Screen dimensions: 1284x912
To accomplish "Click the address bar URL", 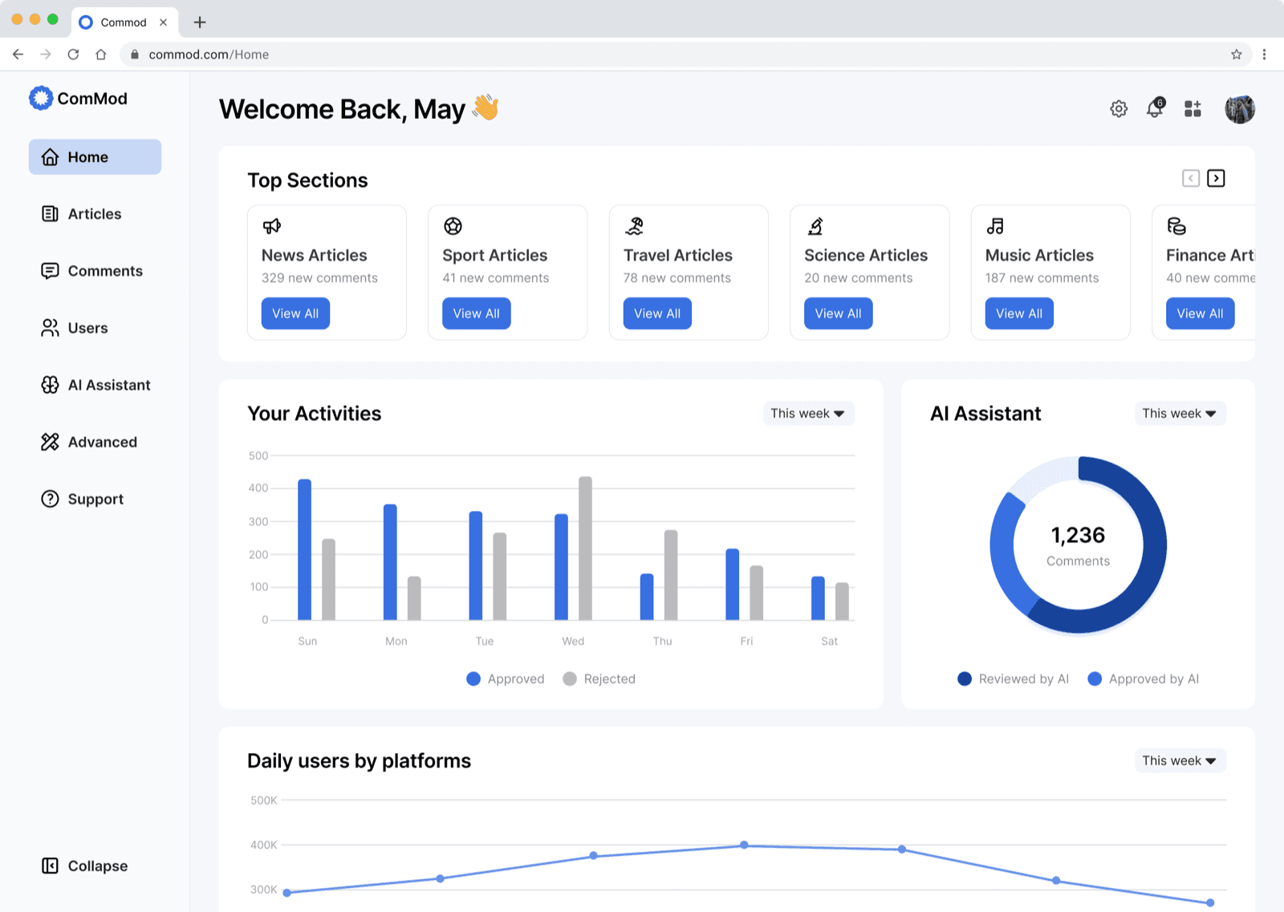I will pyautogui.click(x=209, y=55).
